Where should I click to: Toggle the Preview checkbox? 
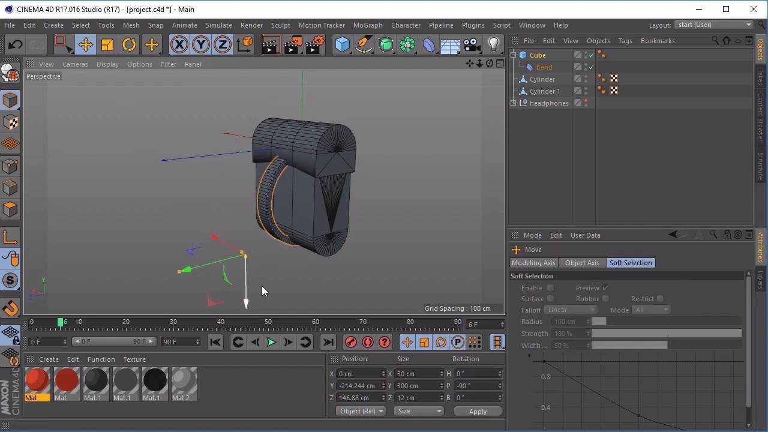(605, 288)
